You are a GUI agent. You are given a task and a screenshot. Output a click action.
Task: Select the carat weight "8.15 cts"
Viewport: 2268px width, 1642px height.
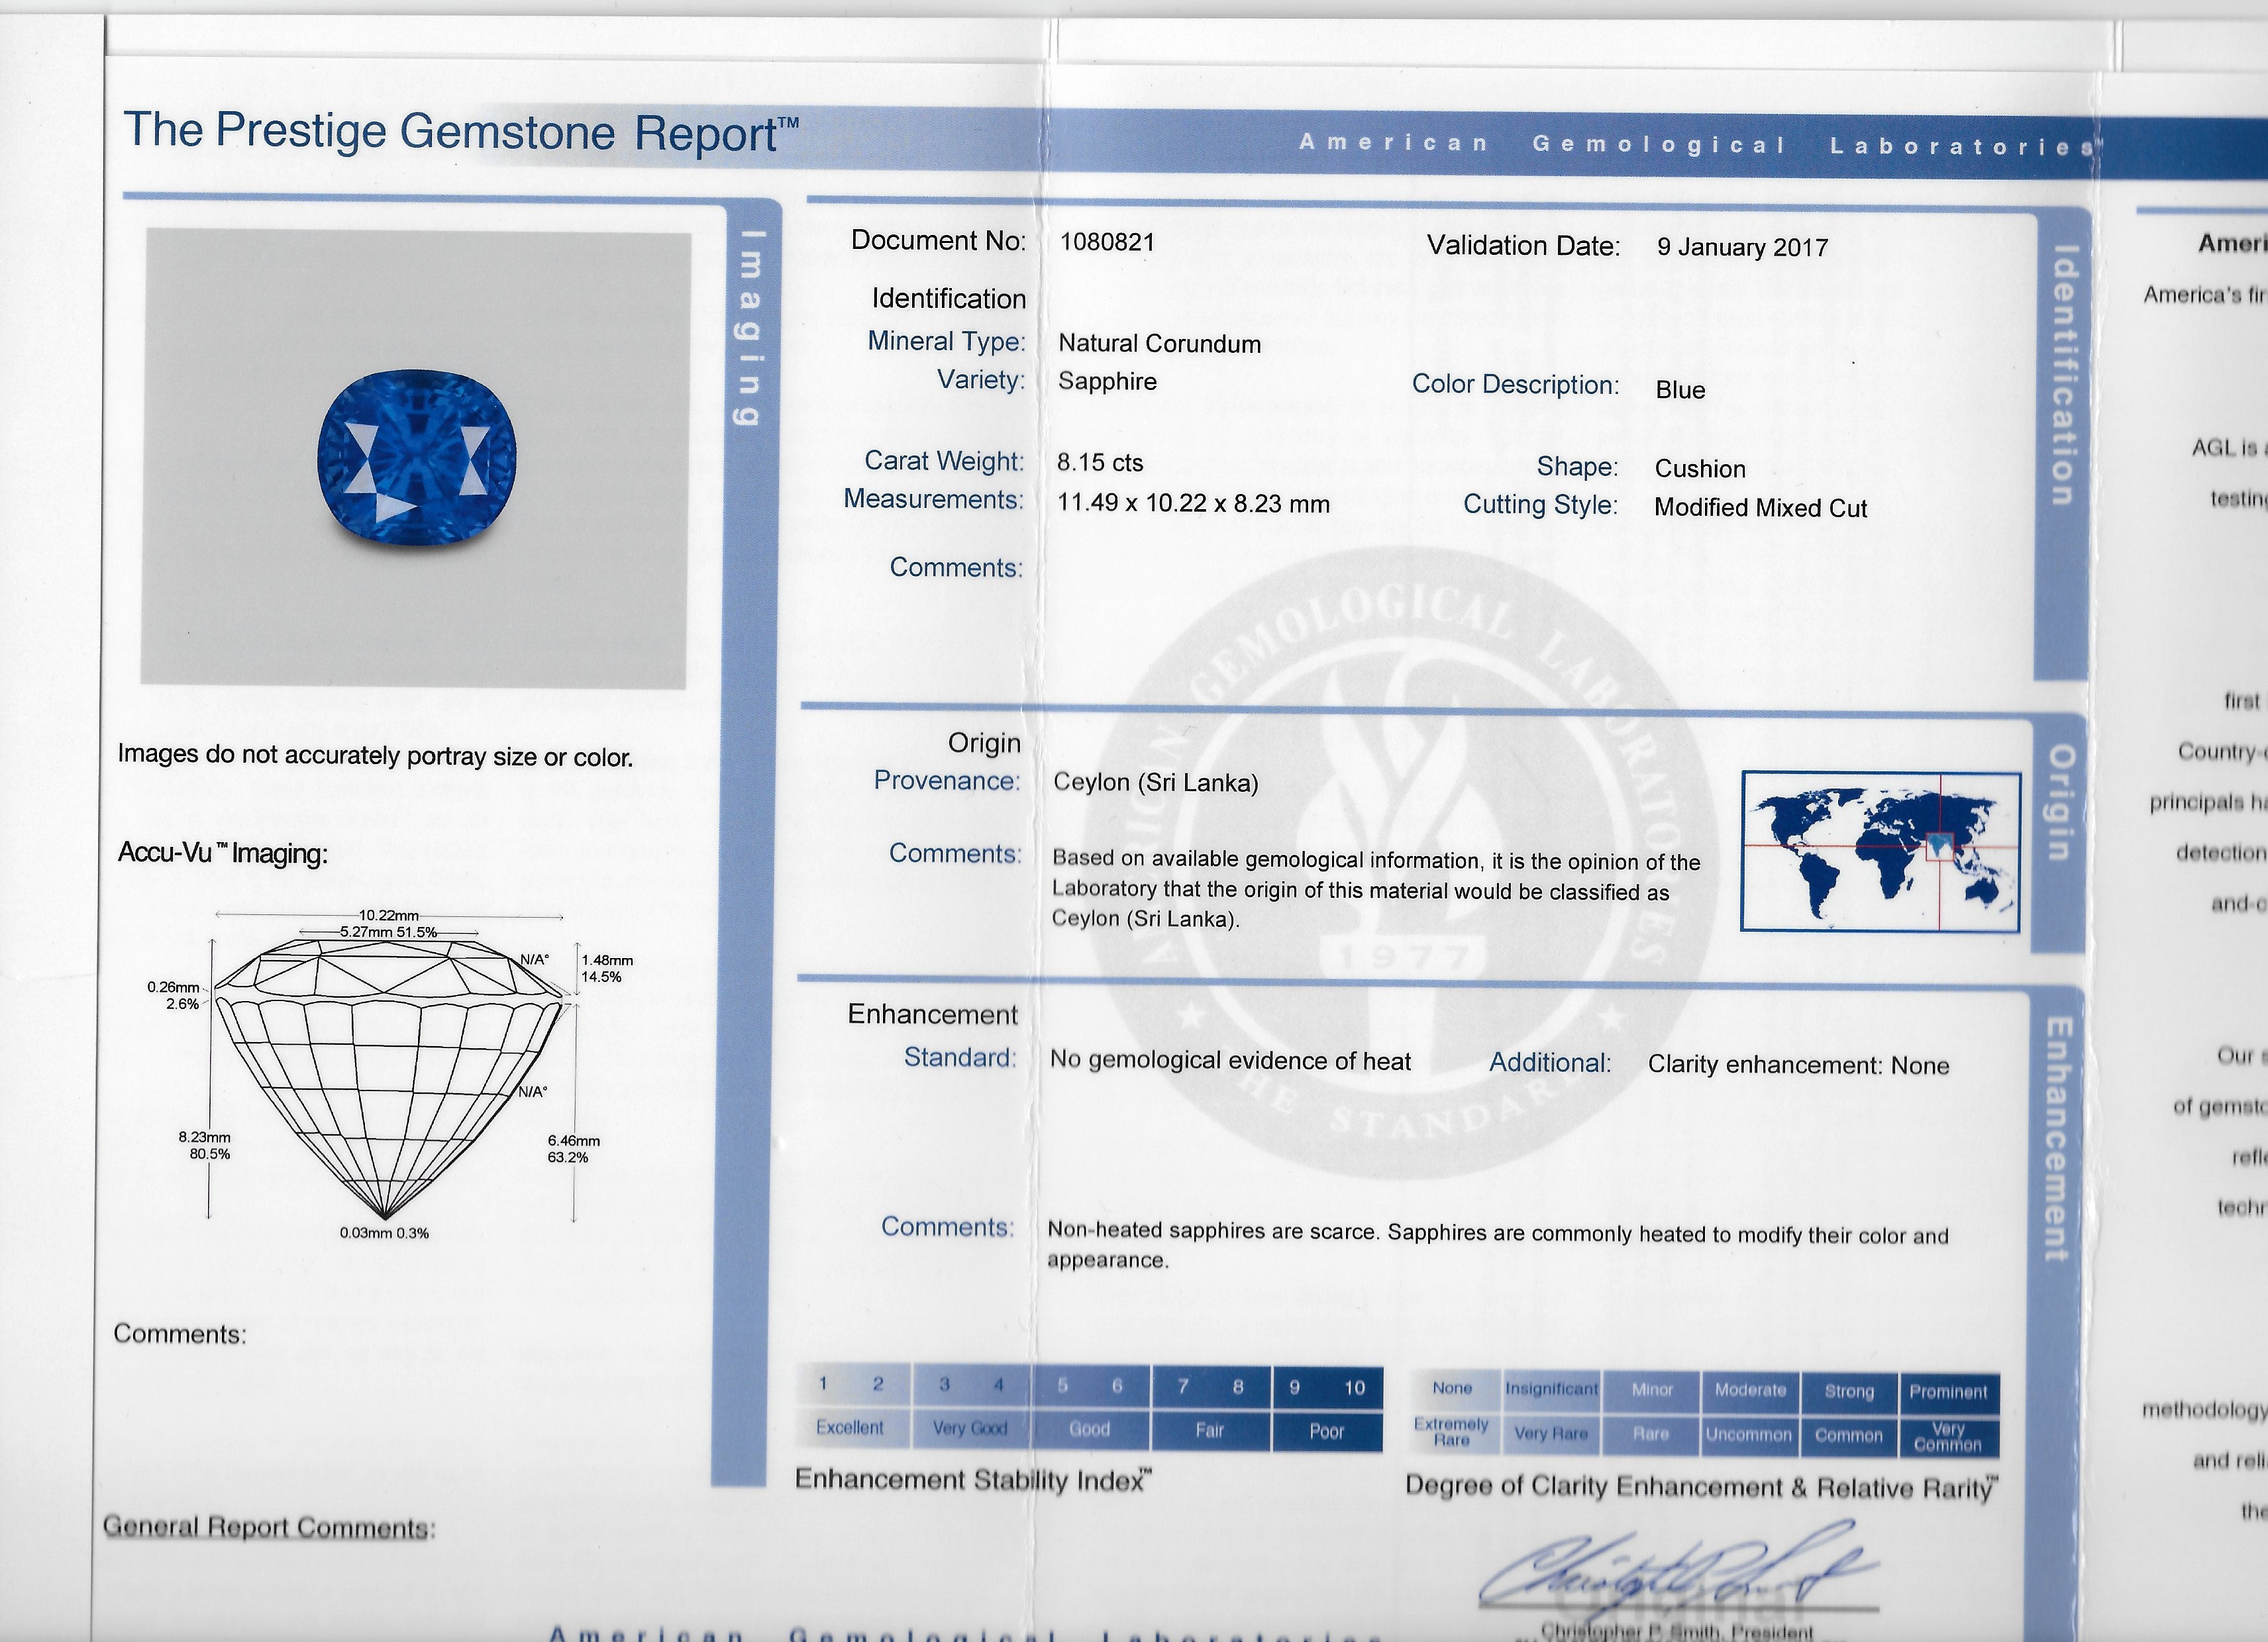1100,463
